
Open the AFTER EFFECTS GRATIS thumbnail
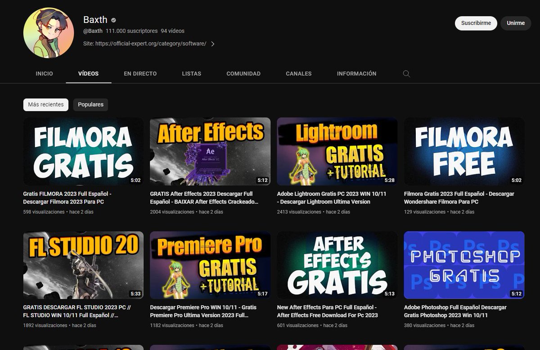point(337,265)
